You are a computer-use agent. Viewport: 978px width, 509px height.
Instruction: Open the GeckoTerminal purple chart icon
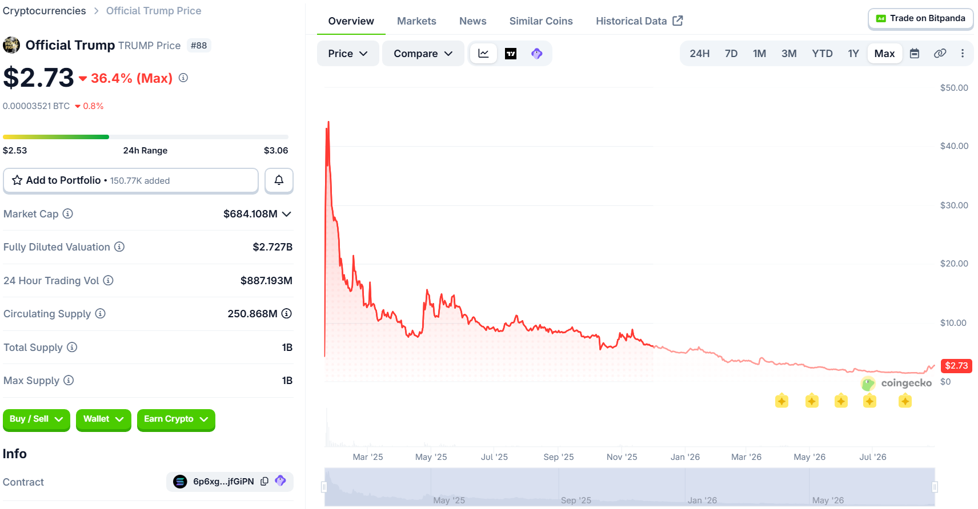pyautogui.click(x=536, y=54)
